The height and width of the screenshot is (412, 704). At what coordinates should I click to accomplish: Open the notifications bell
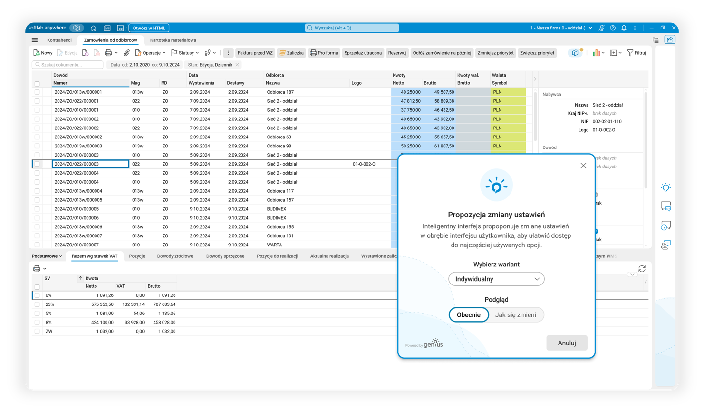[x=624, y=28]
